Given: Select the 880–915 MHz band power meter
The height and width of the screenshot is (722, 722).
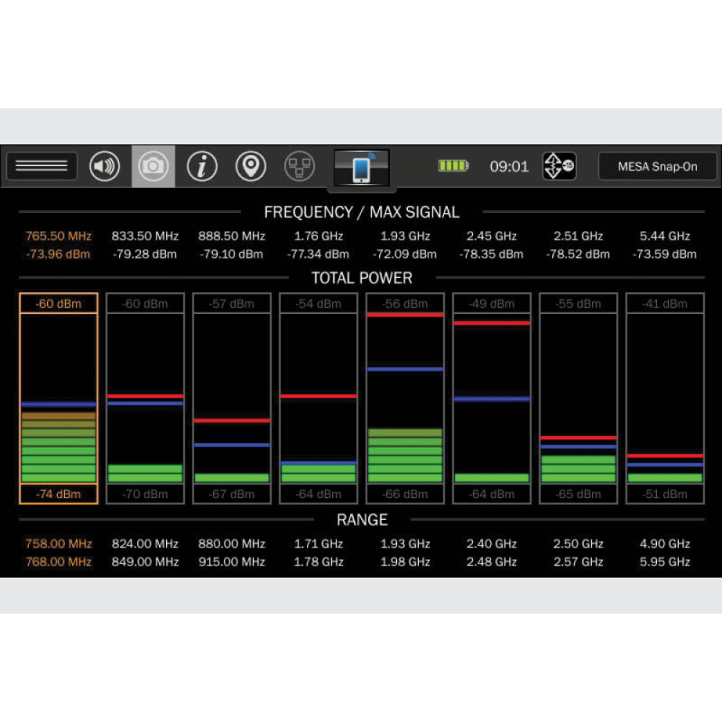Looking at the screenshot, I should coord(232,398).
